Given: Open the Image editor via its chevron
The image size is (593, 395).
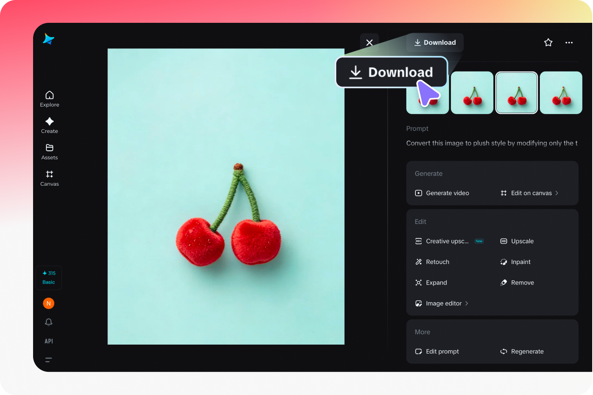Looking at the screenshot, I should 443,303.
